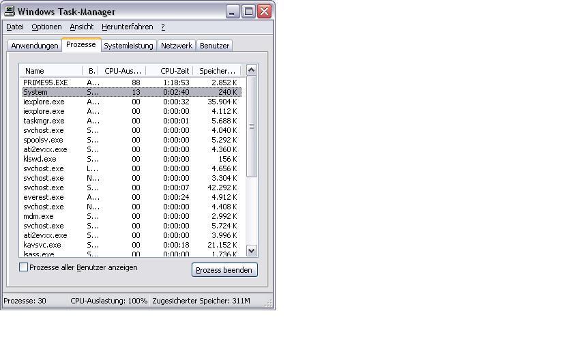Open the ? help menu
The height and width of the screenshot is (358, 573).
coord(163,27)
